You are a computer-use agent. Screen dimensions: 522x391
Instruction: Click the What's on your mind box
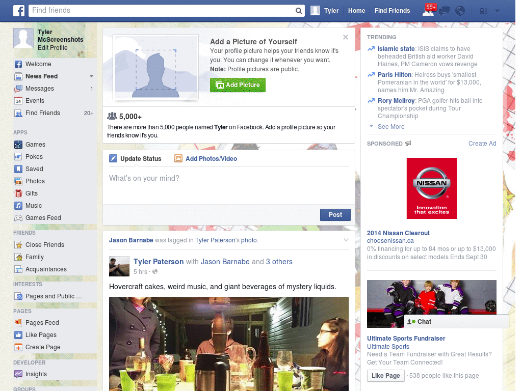coord(229,185)
